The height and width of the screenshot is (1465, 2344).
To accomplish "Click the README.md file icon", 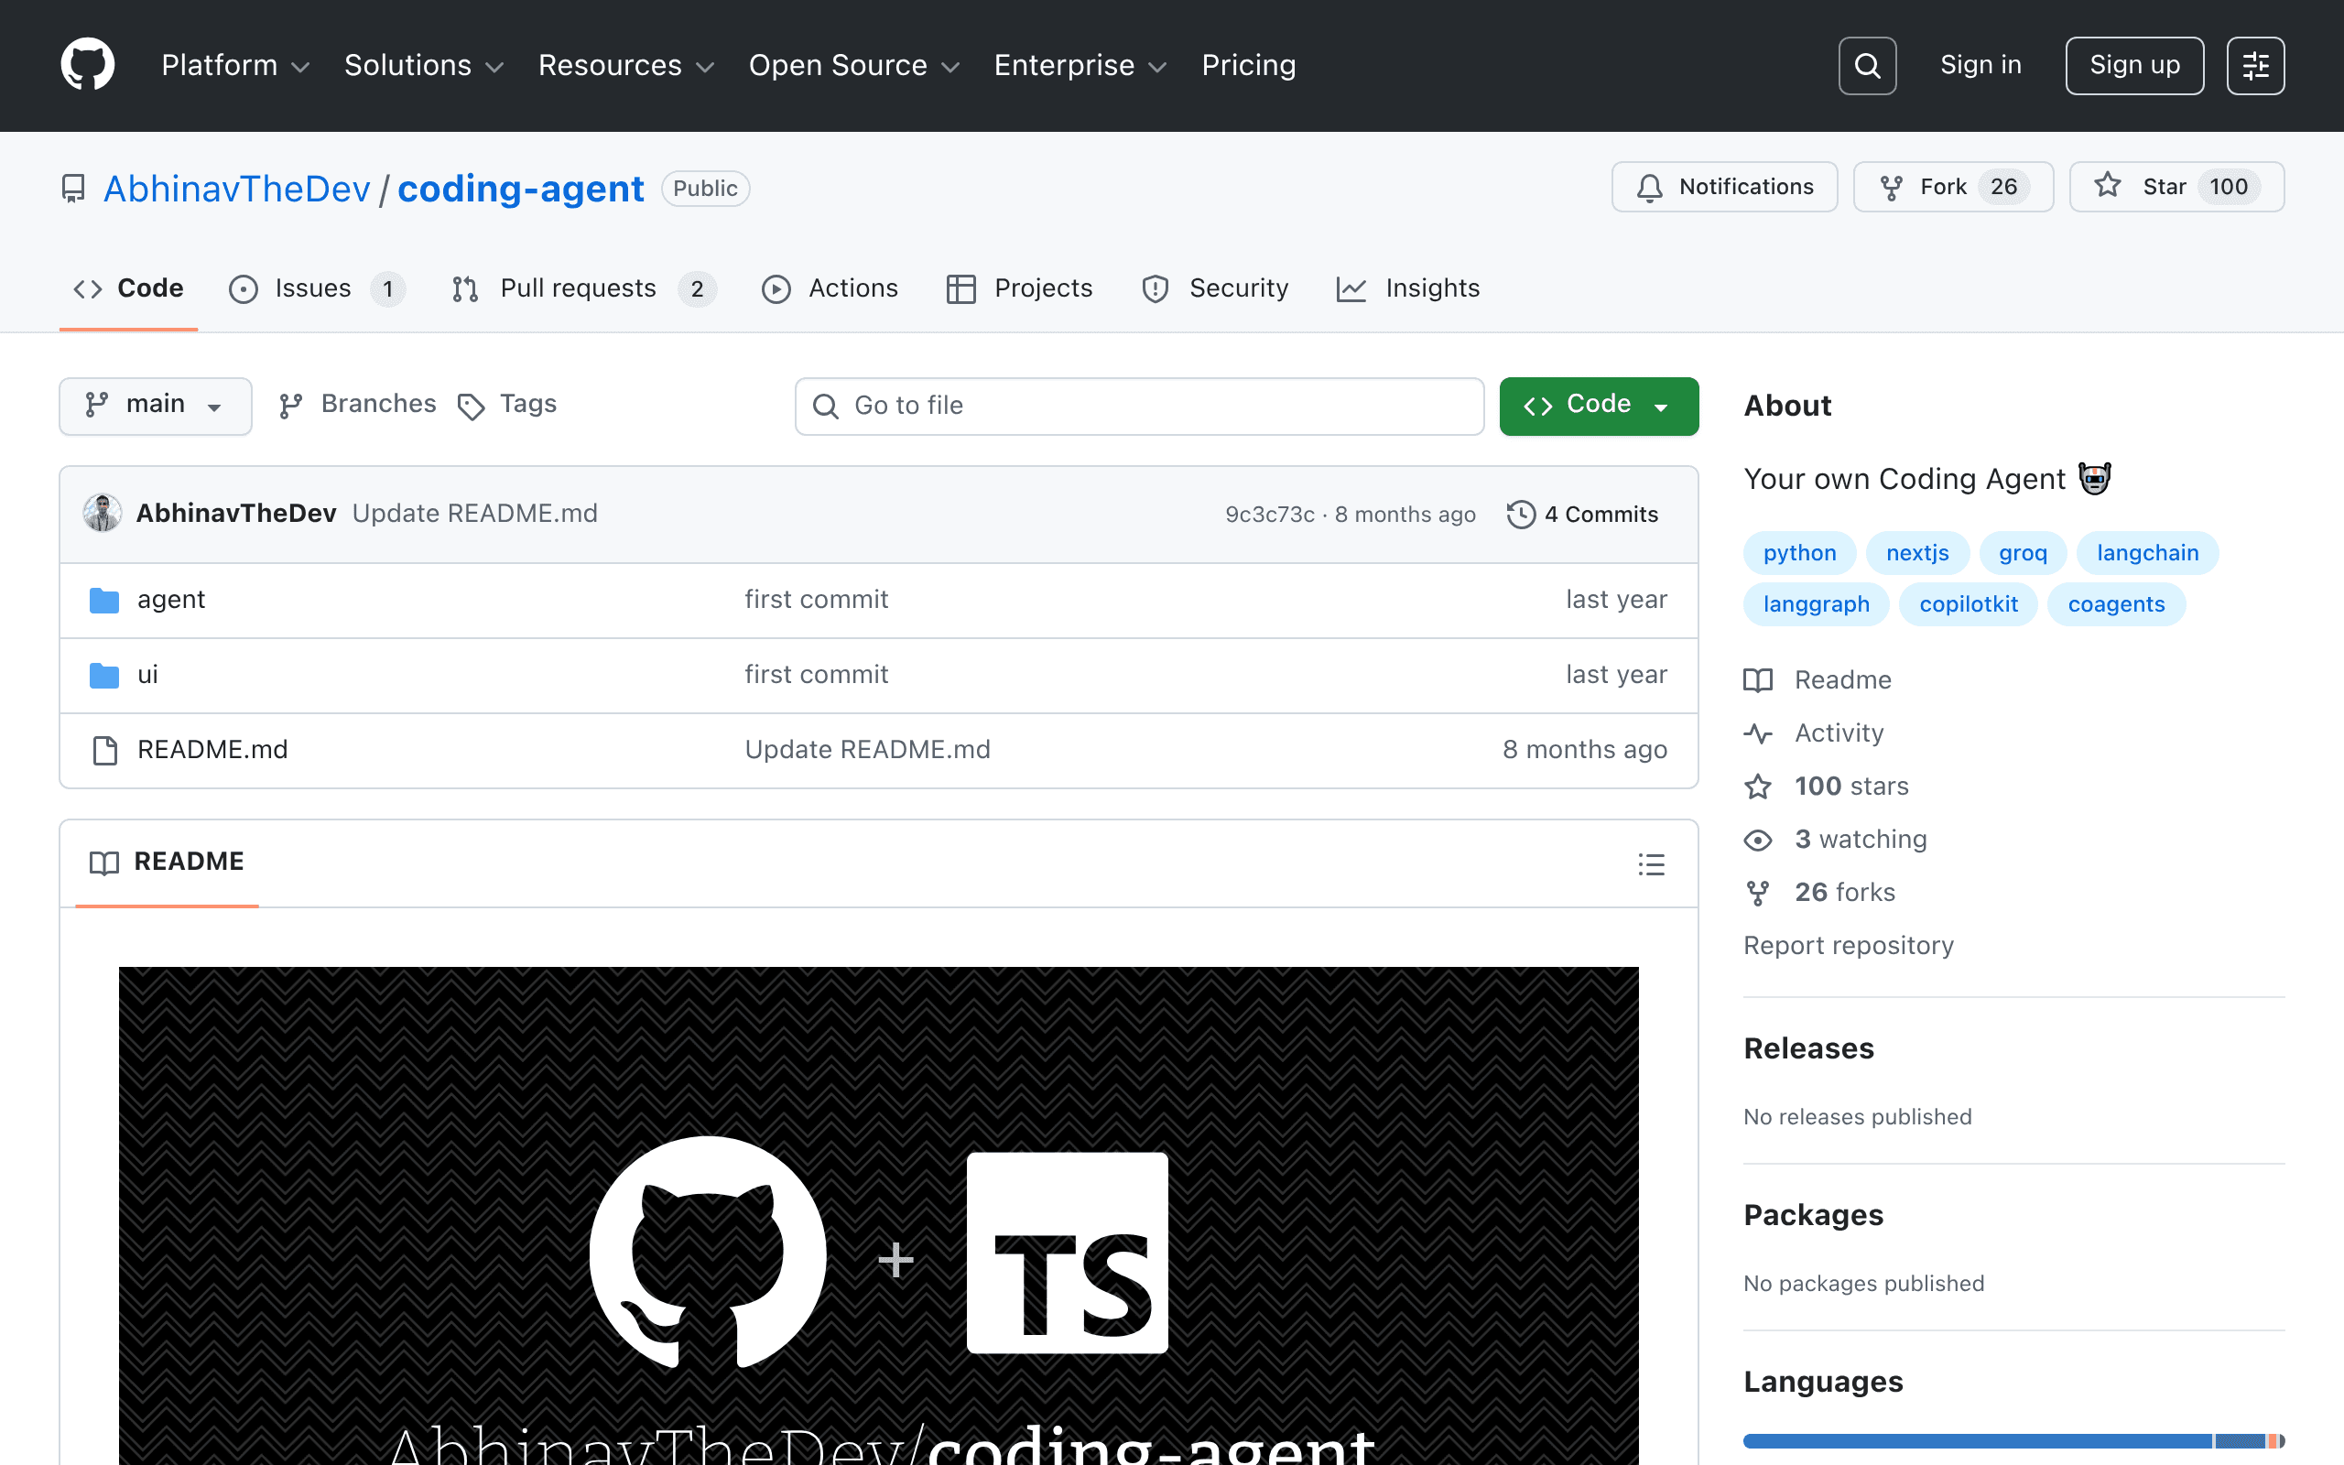I will tap(104, 750).
